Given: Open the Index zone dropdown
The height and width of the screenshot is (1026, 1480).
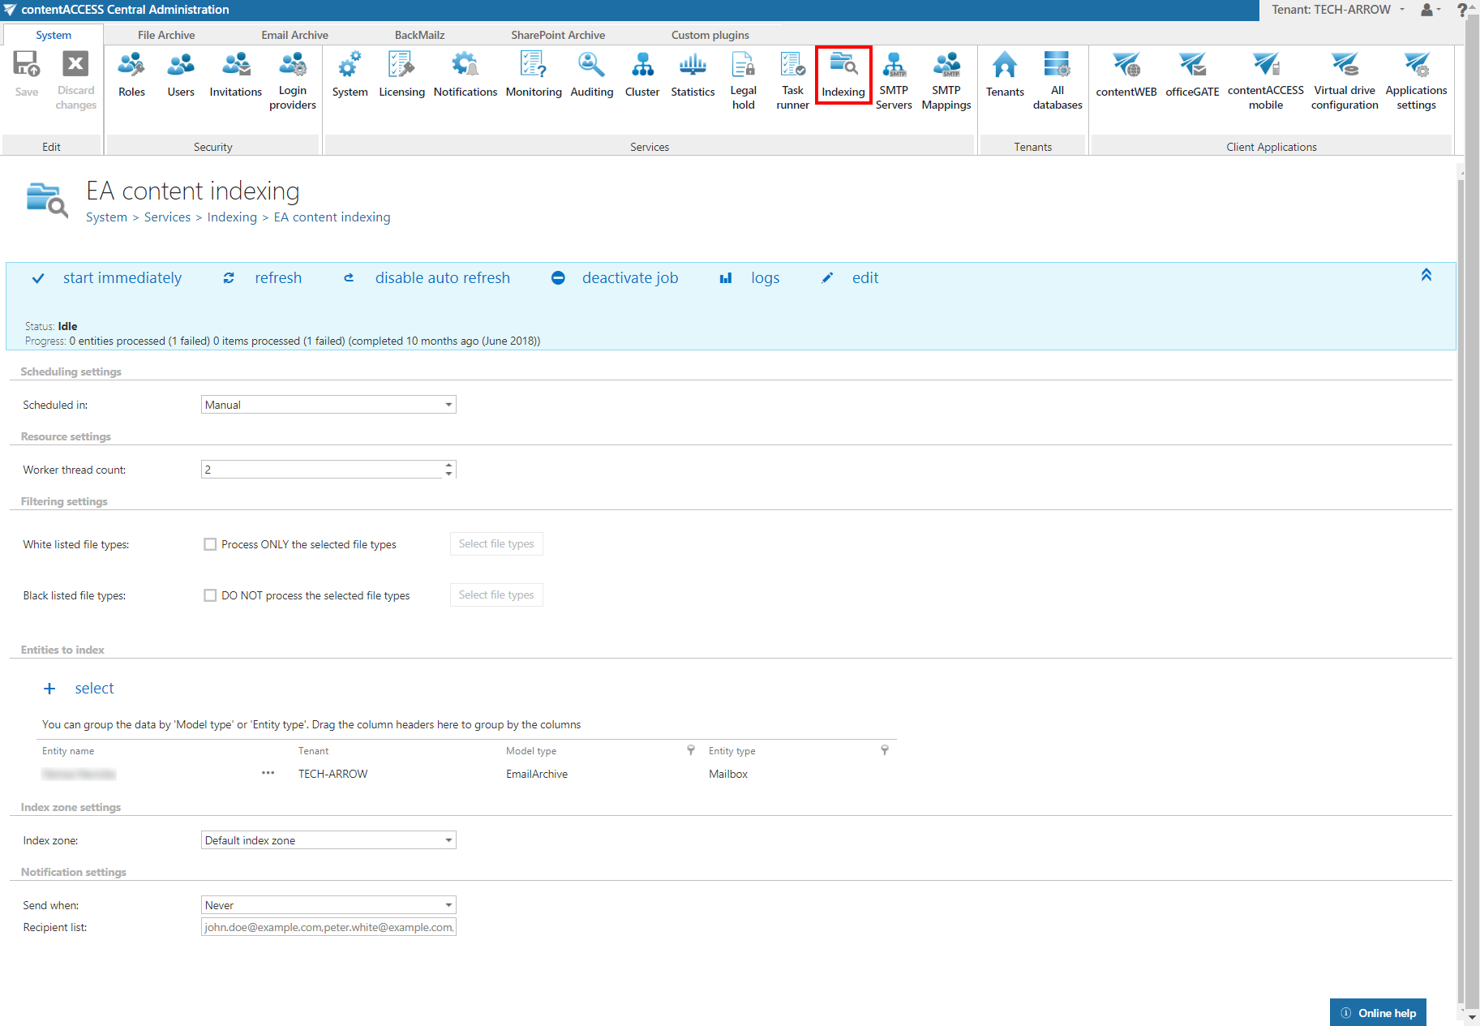Looking at the screenshot, I should tap(328, 840).
